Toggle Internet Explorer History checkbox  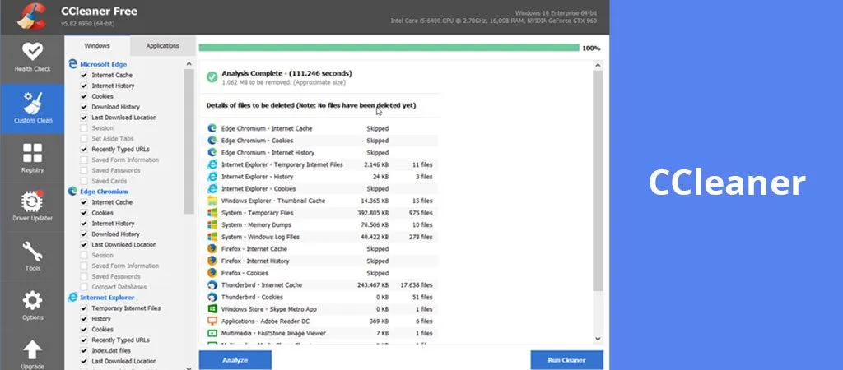click(84, 319)
